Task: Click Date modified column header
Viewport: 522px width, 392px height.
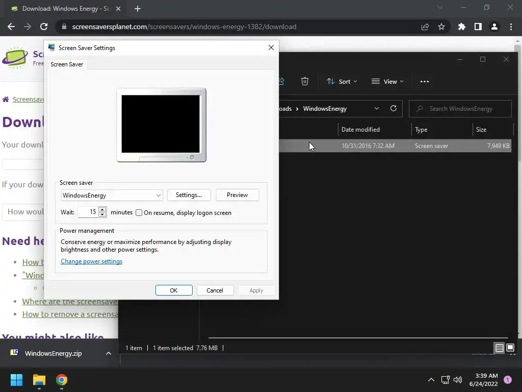Action: 360,129
